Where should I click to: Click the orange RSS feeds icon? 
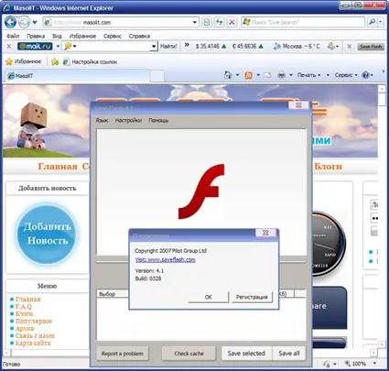(x=249, y=75)
